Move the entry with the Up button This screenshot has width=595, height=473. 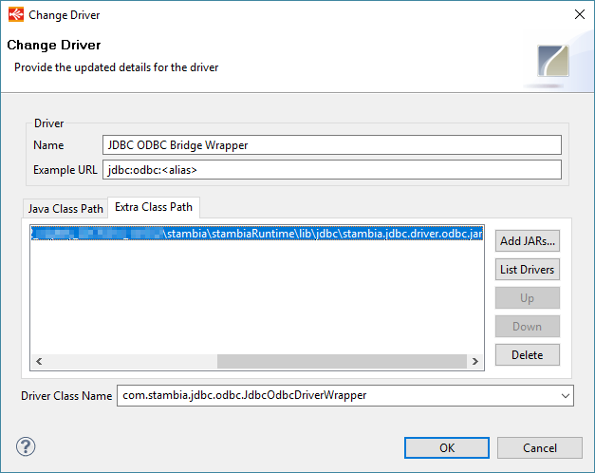[527, 298]
